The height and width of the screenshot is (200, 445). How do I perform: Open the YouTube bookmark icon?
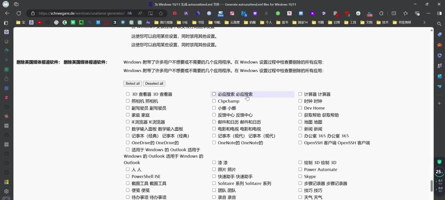tap(39, 22)
